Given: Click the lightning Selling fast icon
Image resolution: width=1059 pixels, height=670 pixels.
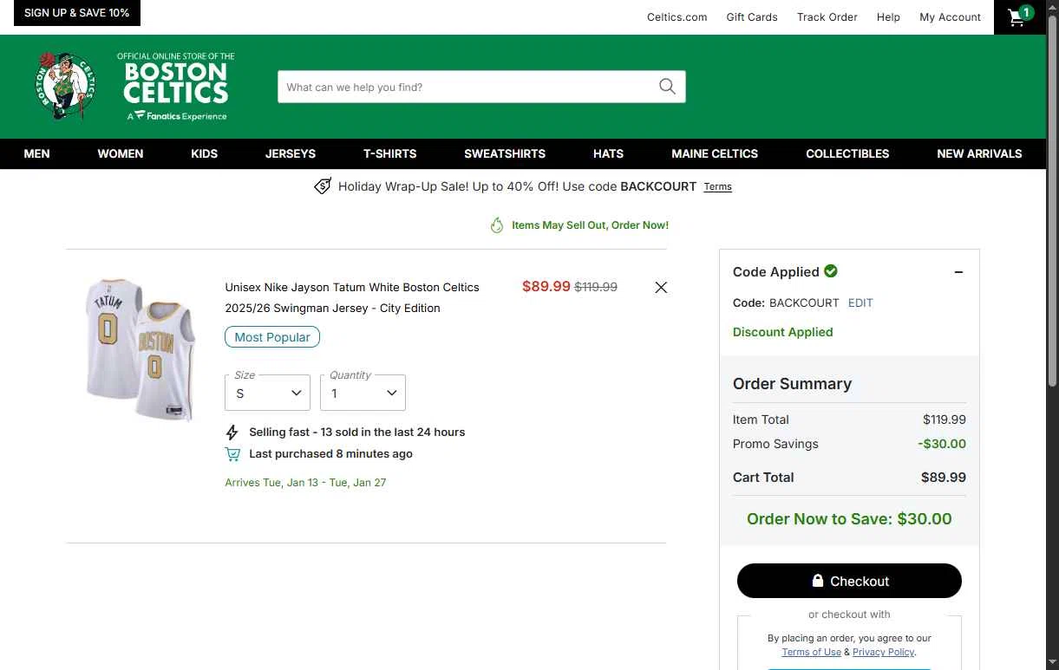Looking at the screenshot, I should tap(232, 432).
